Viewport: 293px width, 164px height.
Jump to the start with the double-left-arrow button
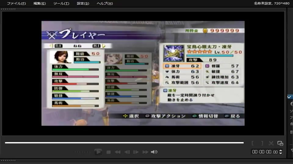tap(118, 152)
